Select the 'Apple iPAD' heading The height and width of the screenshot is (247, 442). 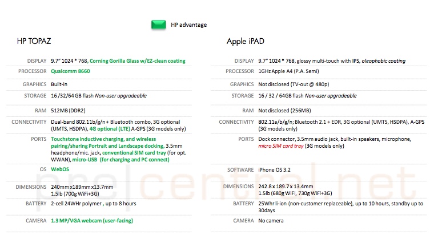click(245, 42)
